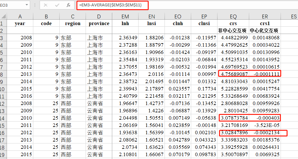The width and height of the screenshot is (298, 159).
Task: Select column EP header
Action: (204, 17)
